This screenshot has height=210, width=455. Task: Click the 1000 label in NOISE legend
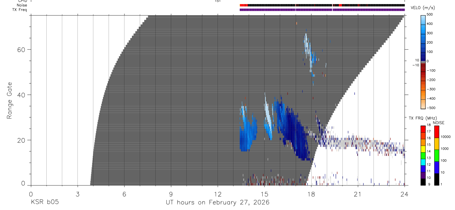(445, 149)
